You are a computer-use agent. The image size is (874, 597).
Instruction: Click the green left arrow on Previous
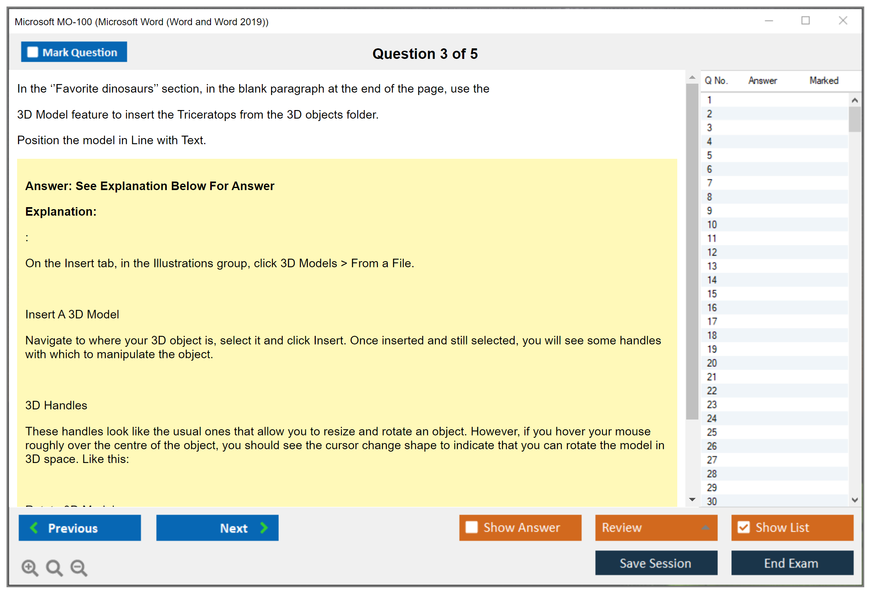click(34, 528)
